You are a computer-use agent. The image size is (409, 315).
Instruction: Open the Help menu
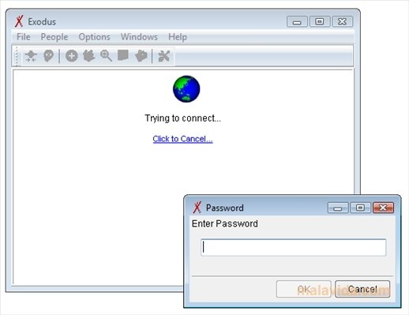178,37
